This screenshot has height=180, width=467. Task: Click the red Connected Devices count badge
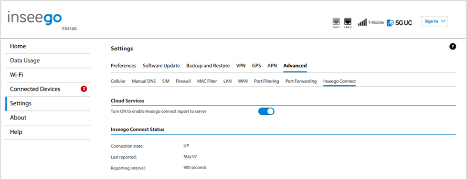tap(84, 89)
